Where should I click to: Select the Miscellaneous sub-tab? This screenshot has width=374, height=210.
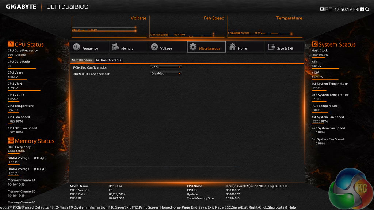[x=82, y=60]
